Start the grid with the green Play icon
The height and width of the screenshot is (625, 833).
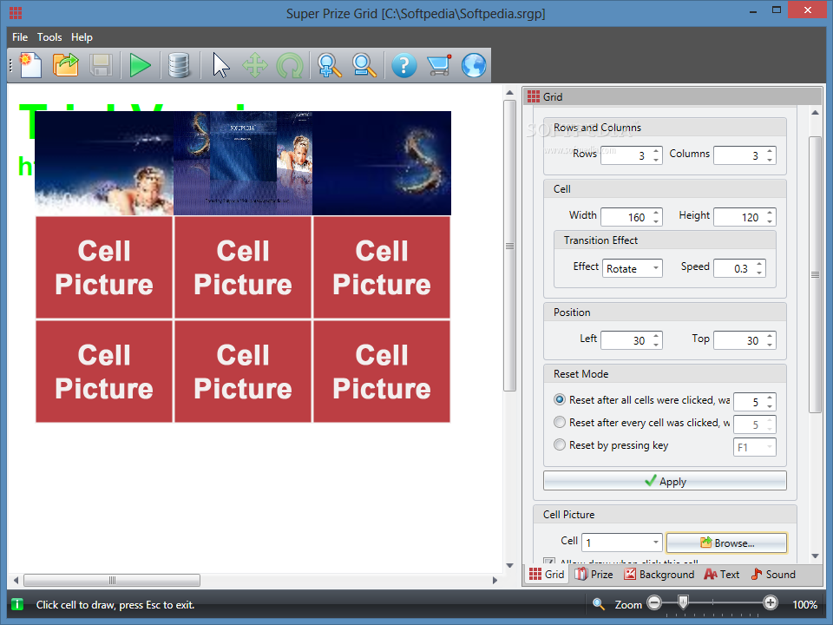pos(140,65)
